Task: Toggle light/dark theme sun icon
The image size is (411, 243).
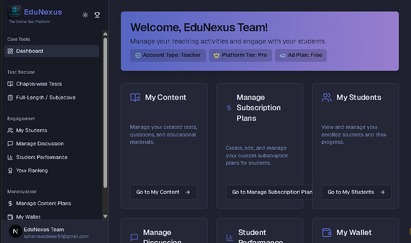Action: [85, 15]
